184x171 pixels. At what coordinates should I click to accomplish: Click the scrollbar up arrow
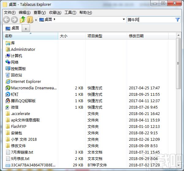click(178, 35)
